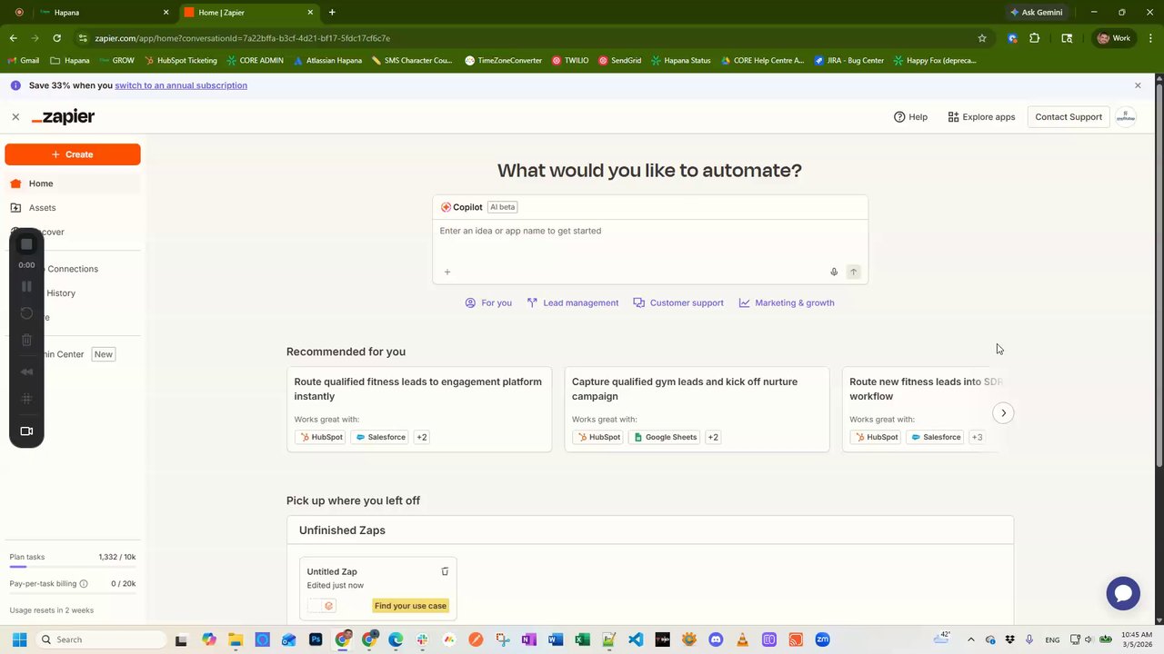This screenshot has height=654, width=1164.
Task: Open Admin Center in the sidebar
Action: 73,354
